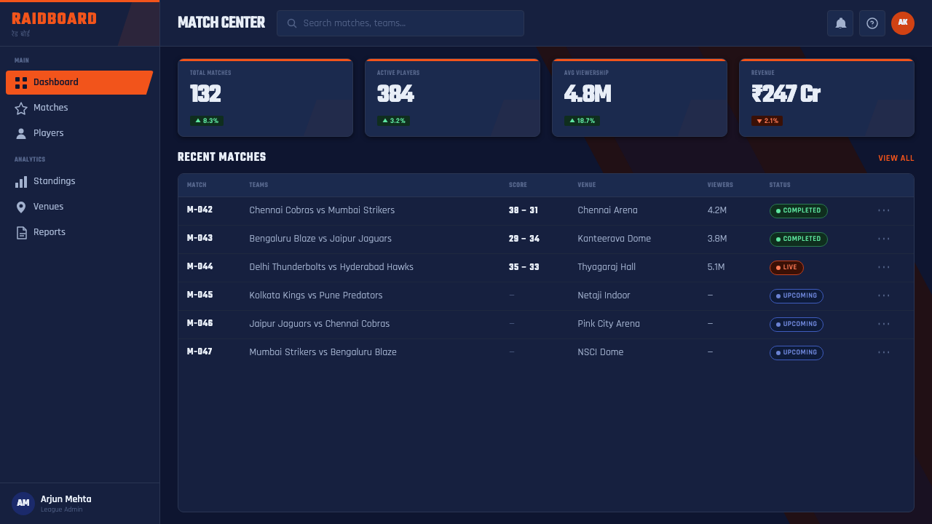Click the 8.3% increase badge

click(207, 121)
